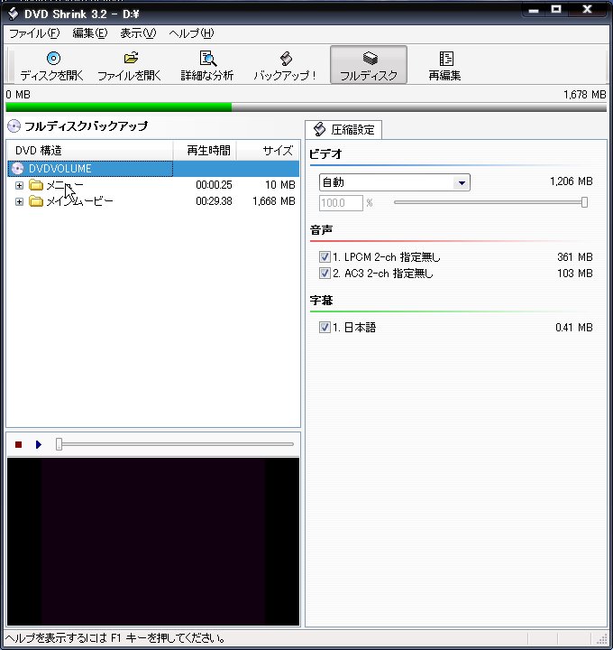
Task: Click the 1,668 MB size value
Action: pyautogui.click(x=273, y=201)
